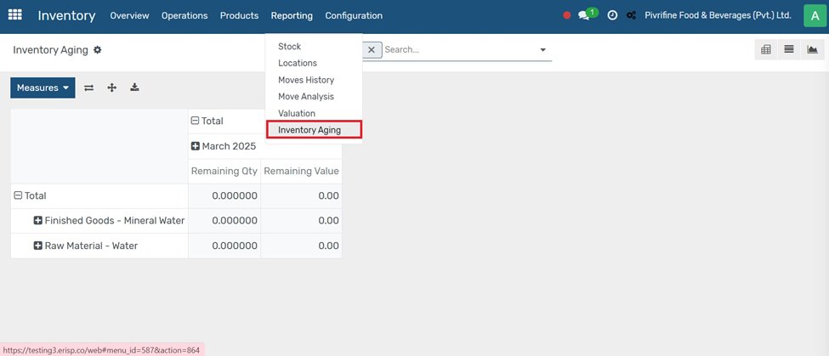Open the Products menu
The image size is (829, 356).
click(x=240, y=16)
